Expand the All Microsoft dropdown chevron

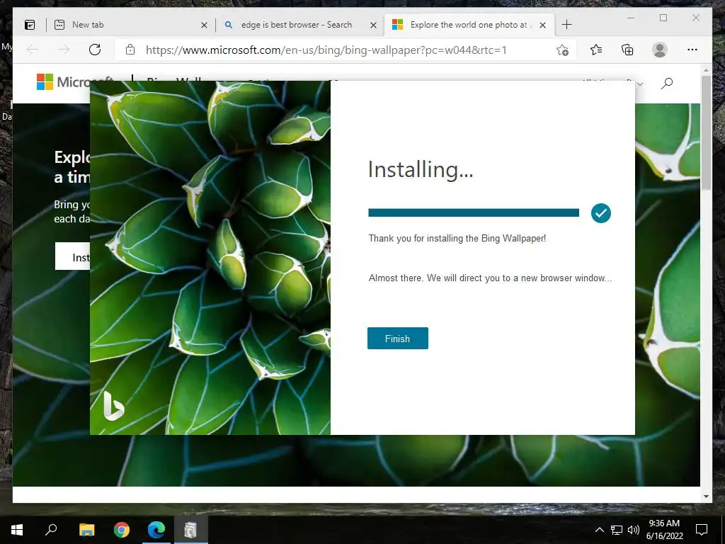[x=639, y=84]
